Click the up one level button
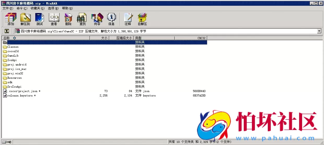The width and height of the screenshot is (324, 145). [7, 31]
